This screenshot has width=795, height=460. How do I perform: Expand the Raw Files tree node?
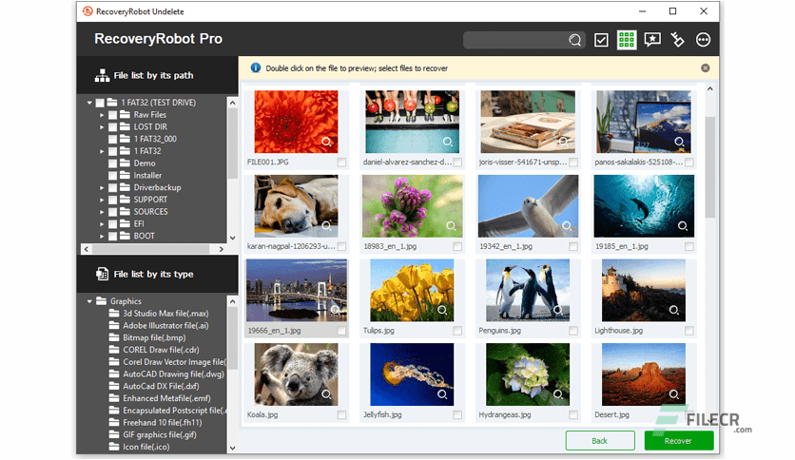102,115
